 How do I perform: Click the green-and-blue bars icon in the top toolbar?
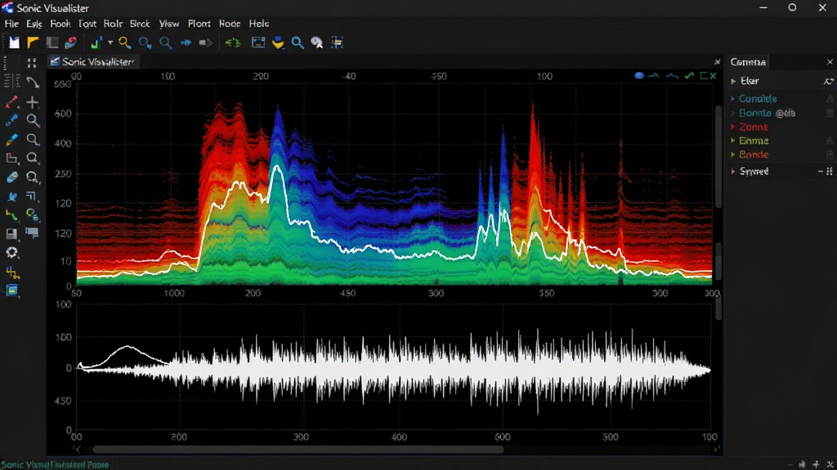pos(96,42)
